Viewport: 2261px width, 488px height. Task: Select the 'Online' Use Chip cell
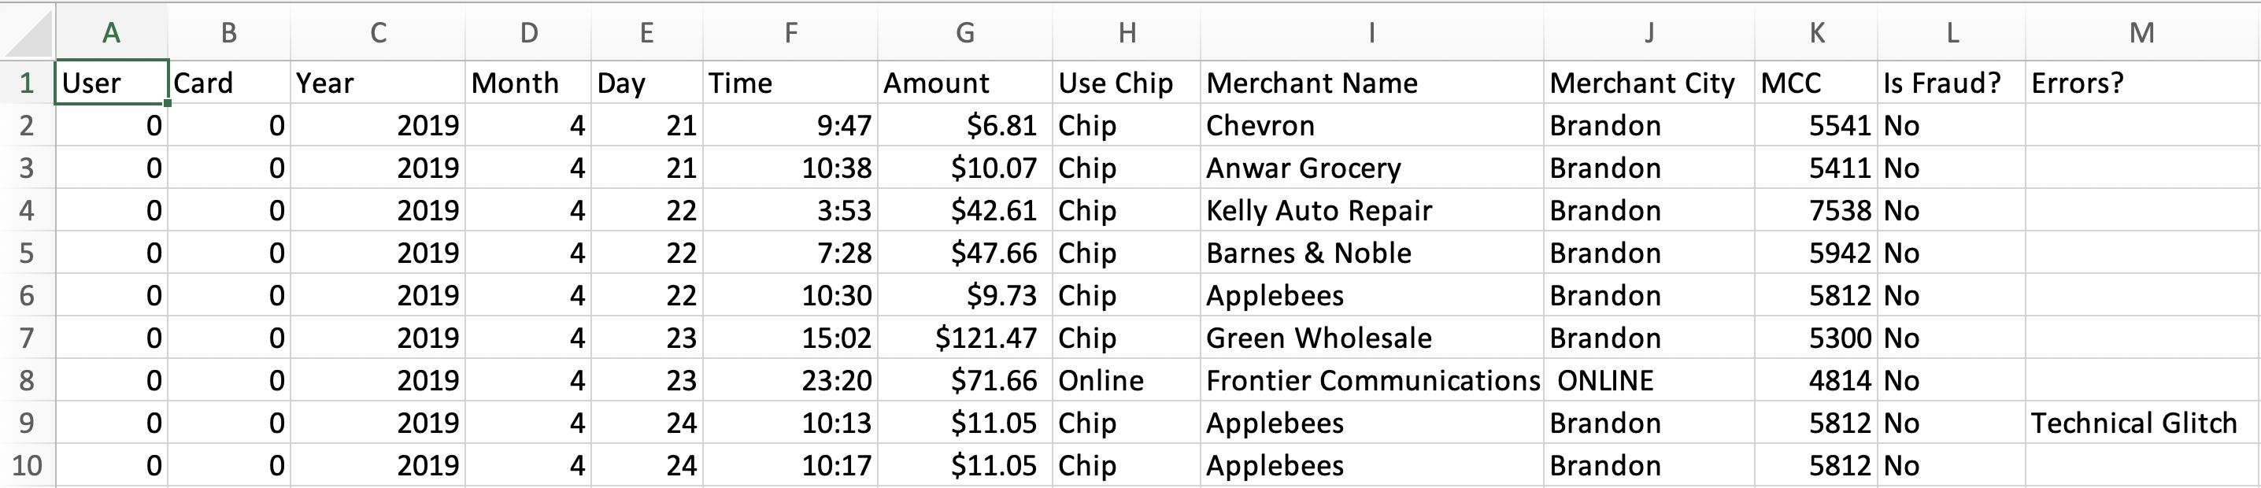(x=1126, y=380)
